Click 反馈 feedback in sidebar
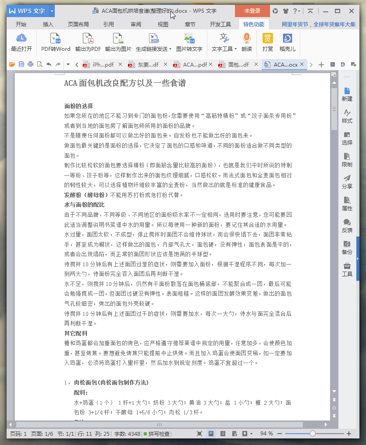Screen dimensions: 366x445 [347, 226]
